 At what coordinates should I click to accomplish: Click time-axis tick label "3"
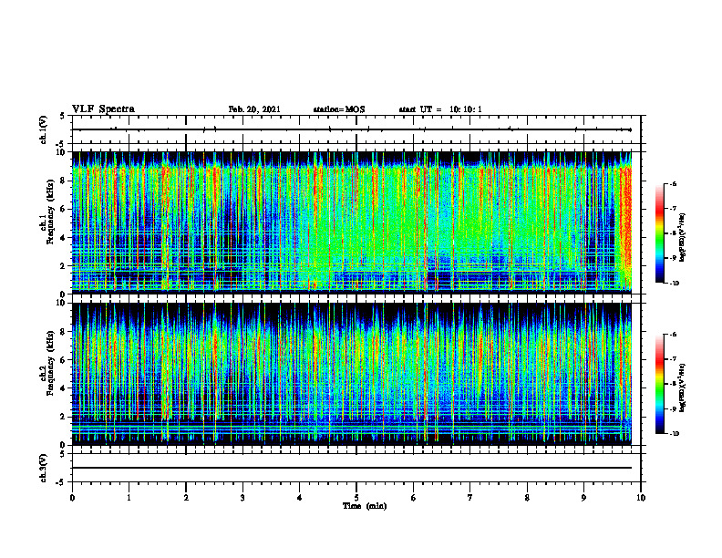[x=242, y=498]
